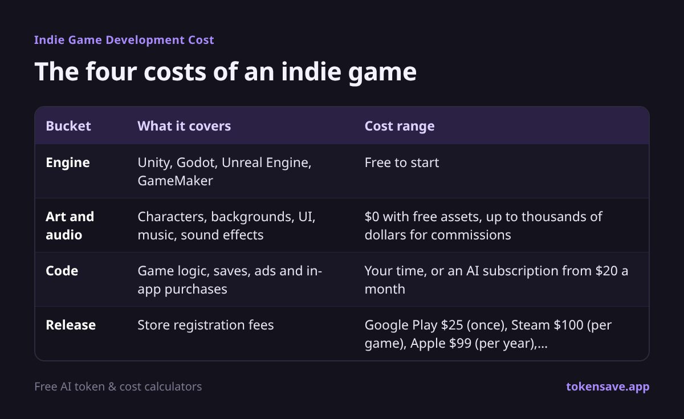Click the tokensave.app link
The width and height of the screenshot is (684, 419).
tap(608, 387)
